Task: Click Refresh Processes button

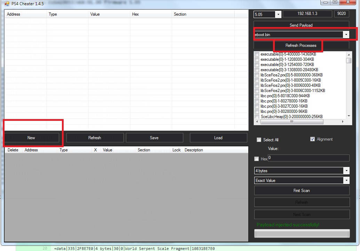Action: pyautogui.click(x=301, y=45)
